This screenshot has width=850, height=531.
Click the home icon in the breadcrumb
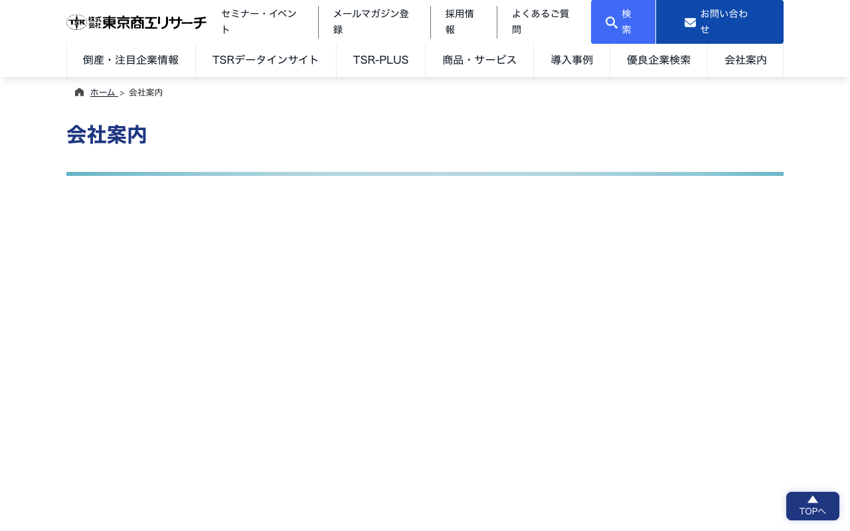click(80, 92)
